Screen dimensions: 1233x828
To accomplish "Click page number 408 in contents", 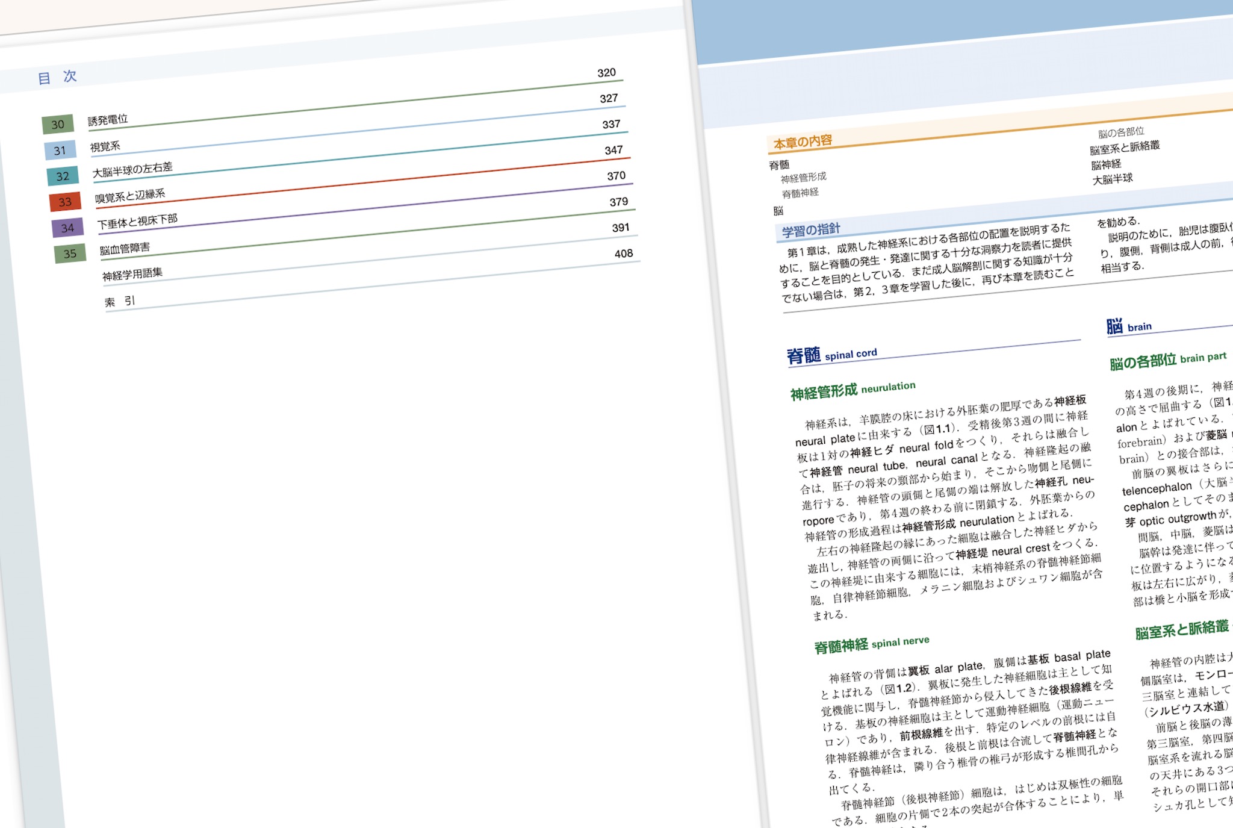I will click(624, 254).
